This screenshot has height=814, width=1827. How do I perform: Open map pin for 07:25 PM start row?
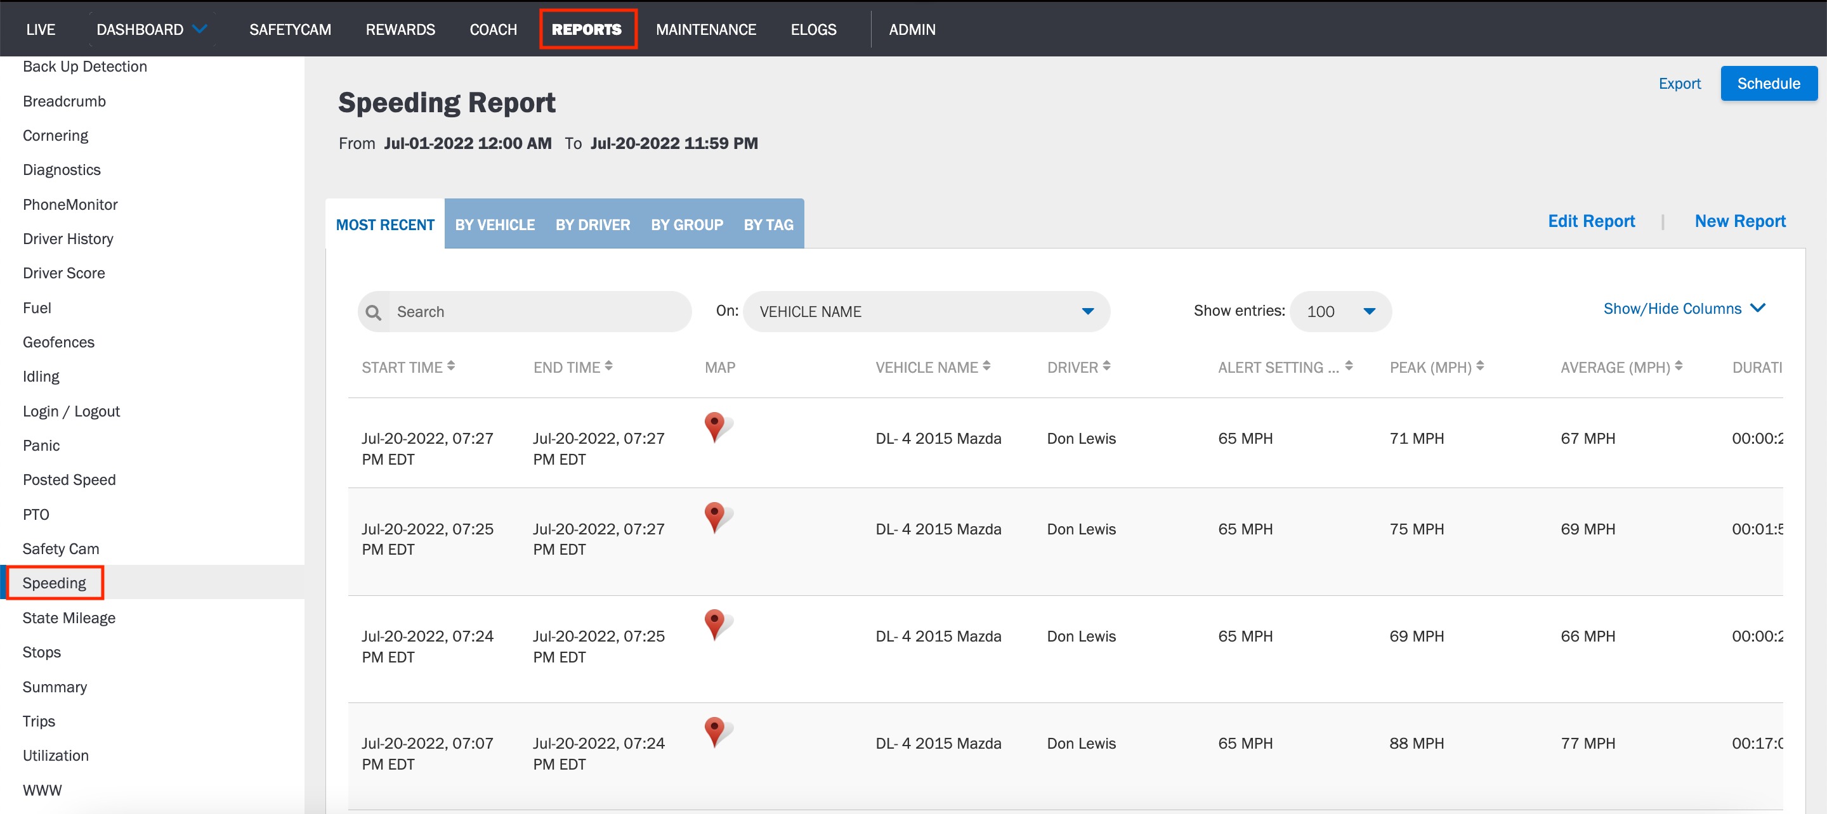coord(716,517)
